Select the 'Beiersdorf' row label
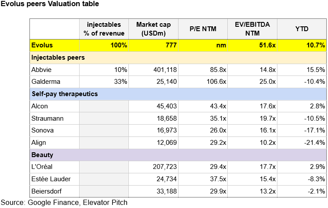The image size is (328, 208). (x=47, y=191)
